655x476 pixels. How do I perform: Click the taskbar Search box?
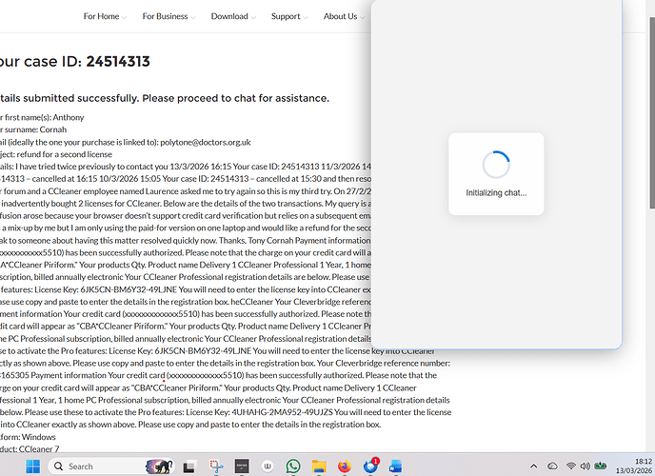click(110, 466)
